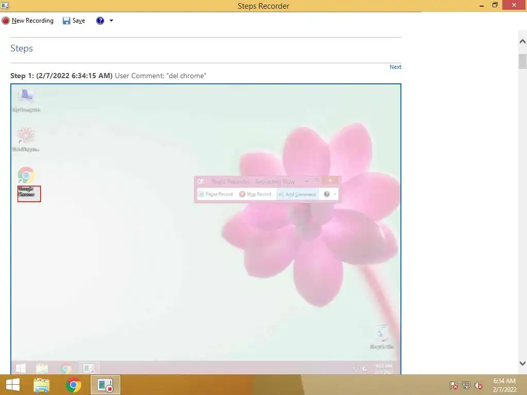The height and width of the screenshot is (395, 527).
Task: Click the Steps section heading
Action: (x=22, y=48)
